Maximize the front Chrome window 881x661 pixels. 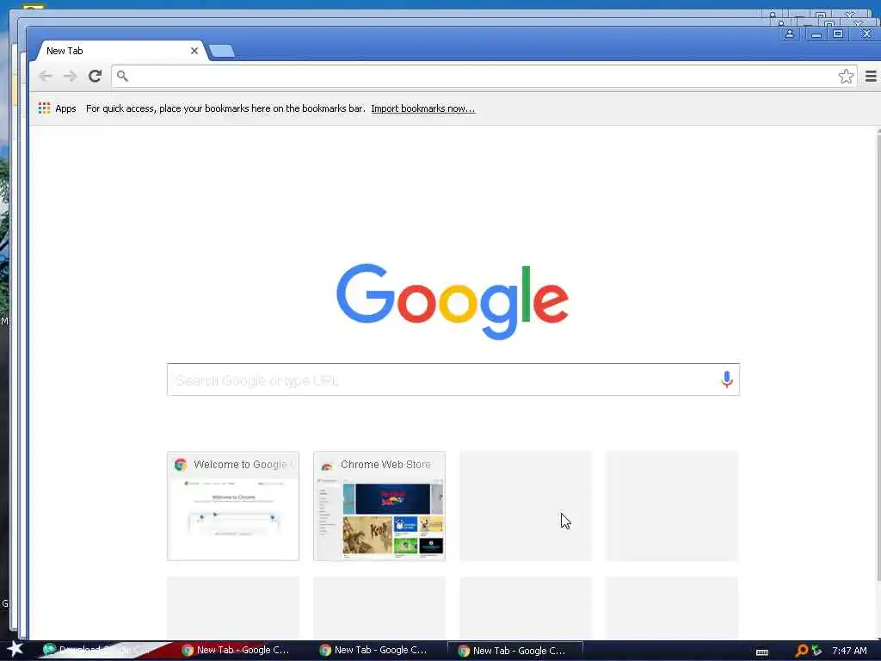838,34
